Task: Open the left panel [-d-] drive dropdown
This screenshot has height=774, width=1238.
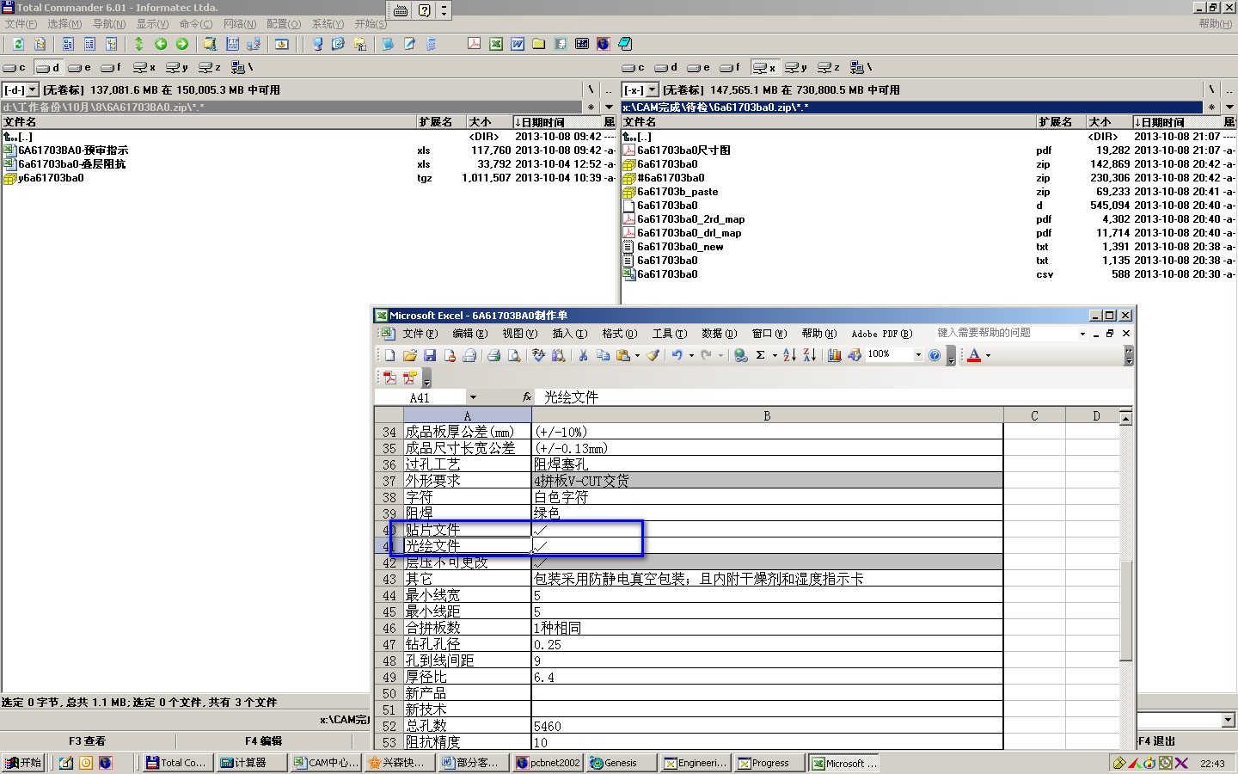Action: [33, 89]
